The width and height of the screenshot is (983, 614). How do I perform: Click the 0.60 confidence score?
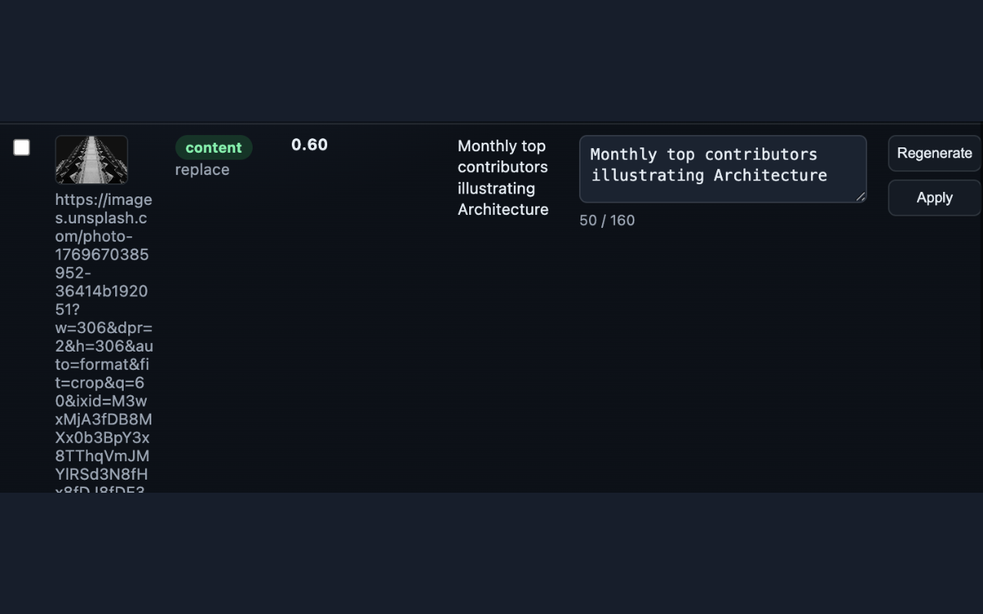[x=309, y=144]
